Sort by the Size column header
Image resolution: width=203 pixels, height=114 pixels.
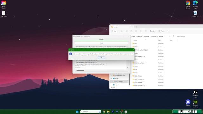pos(171,40)
